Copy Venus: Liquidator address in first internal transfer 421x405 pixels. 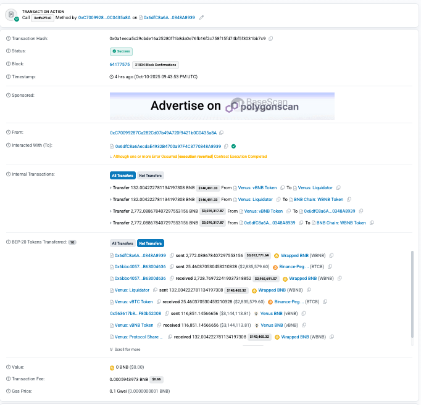coord(338,187)
